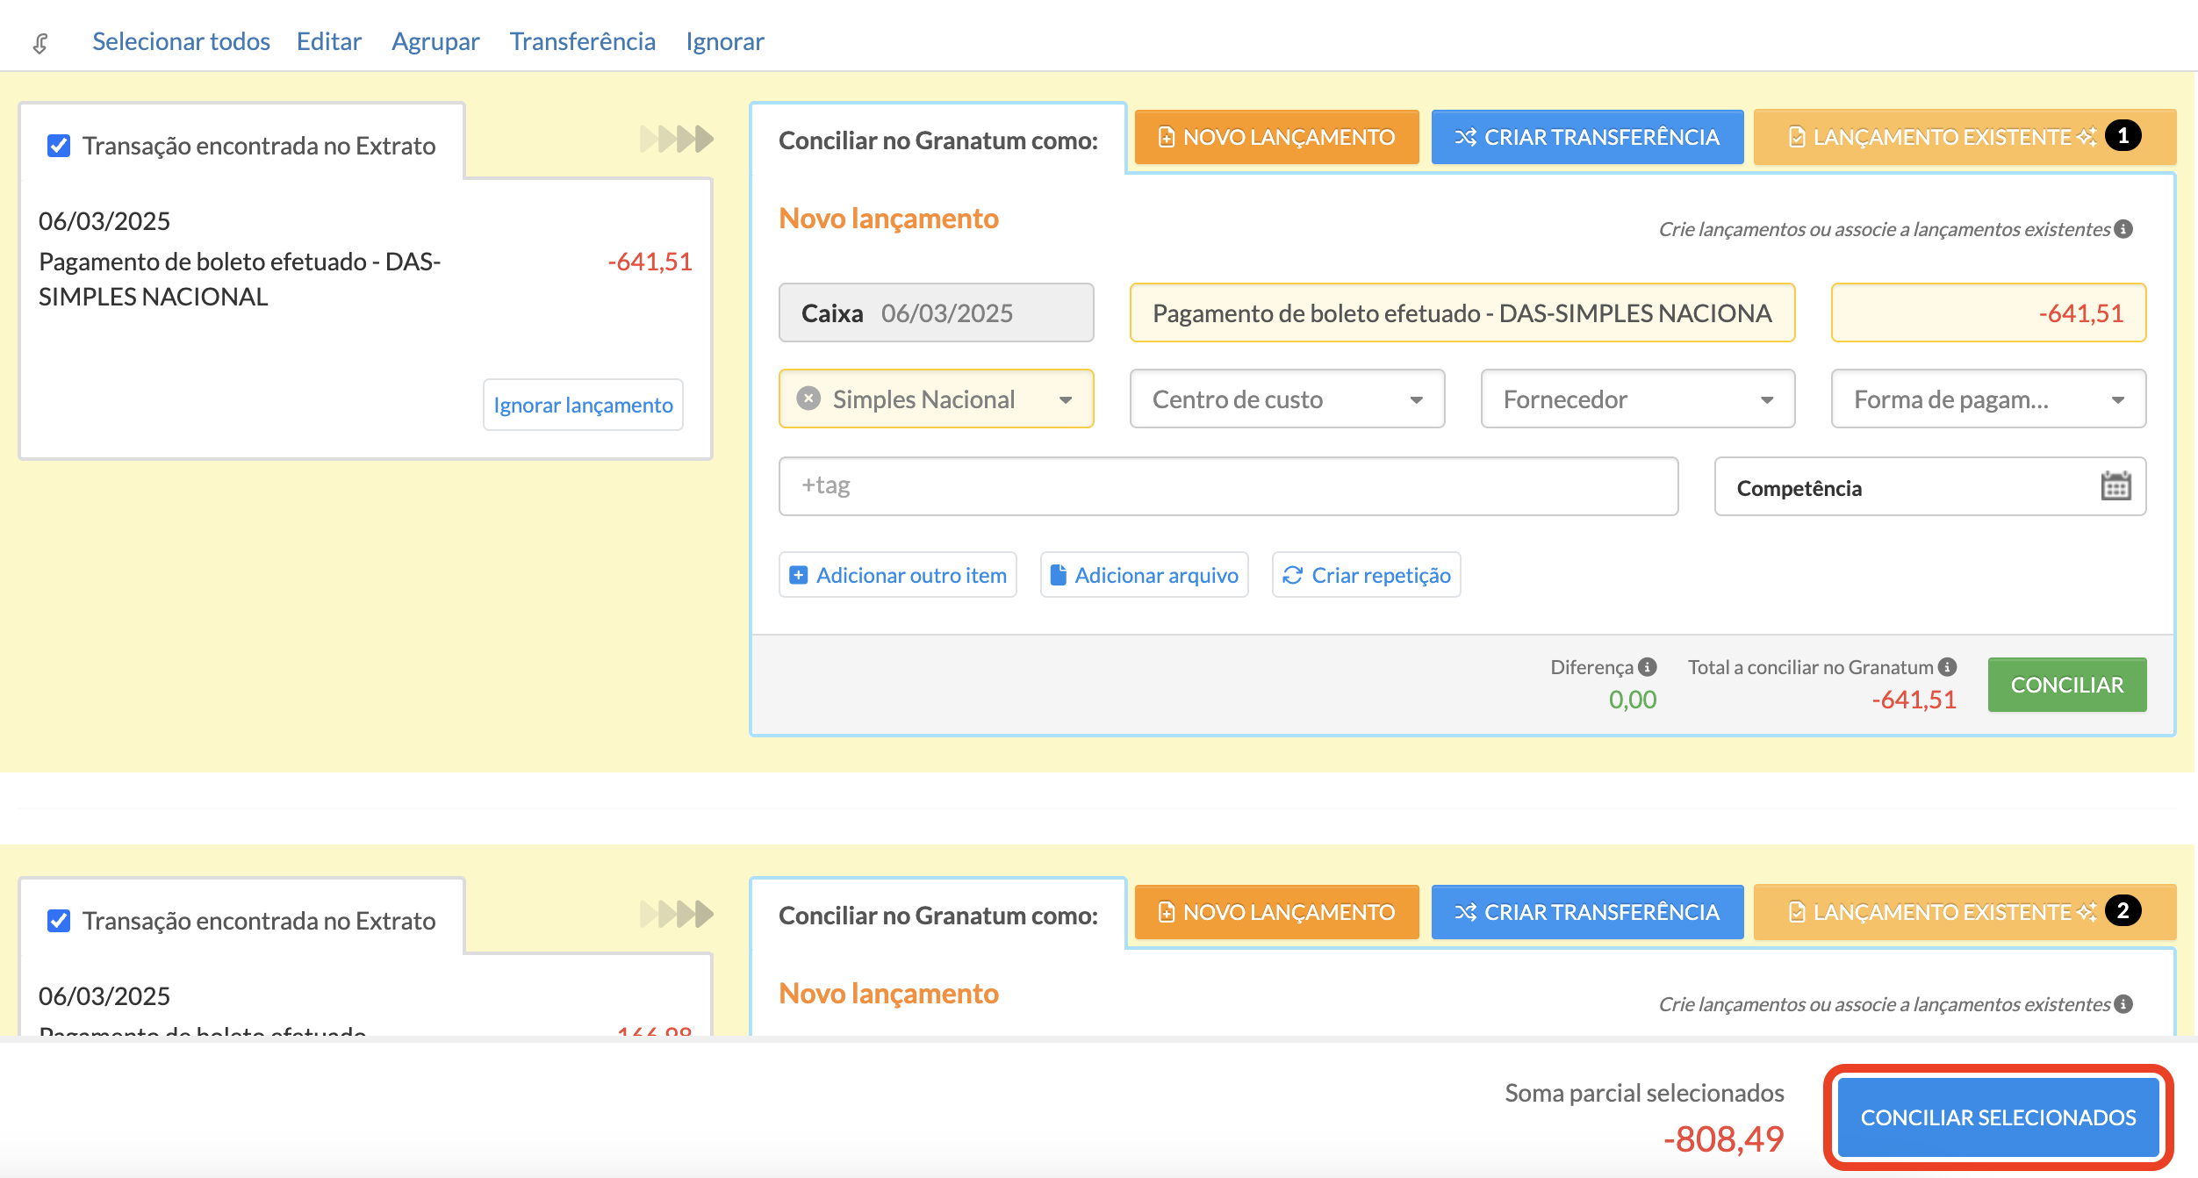Click the badge number 2 on second Lançamento existente
Screen dimensions: 2198x1178
(2123, 911)
